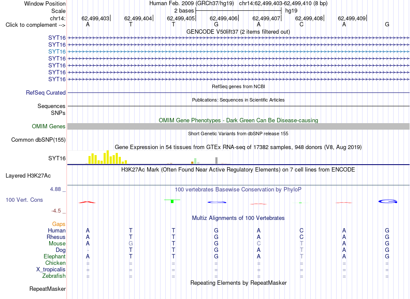Image resolution: width=410 pixels, height=299 pixels.
Task: Open RefSeq Curated track settings
Action: coord(46,93)
